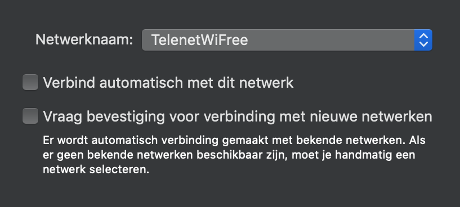
Task: Click the word 'Vraag' beside the second checkbox
Action: click(63, 116)
